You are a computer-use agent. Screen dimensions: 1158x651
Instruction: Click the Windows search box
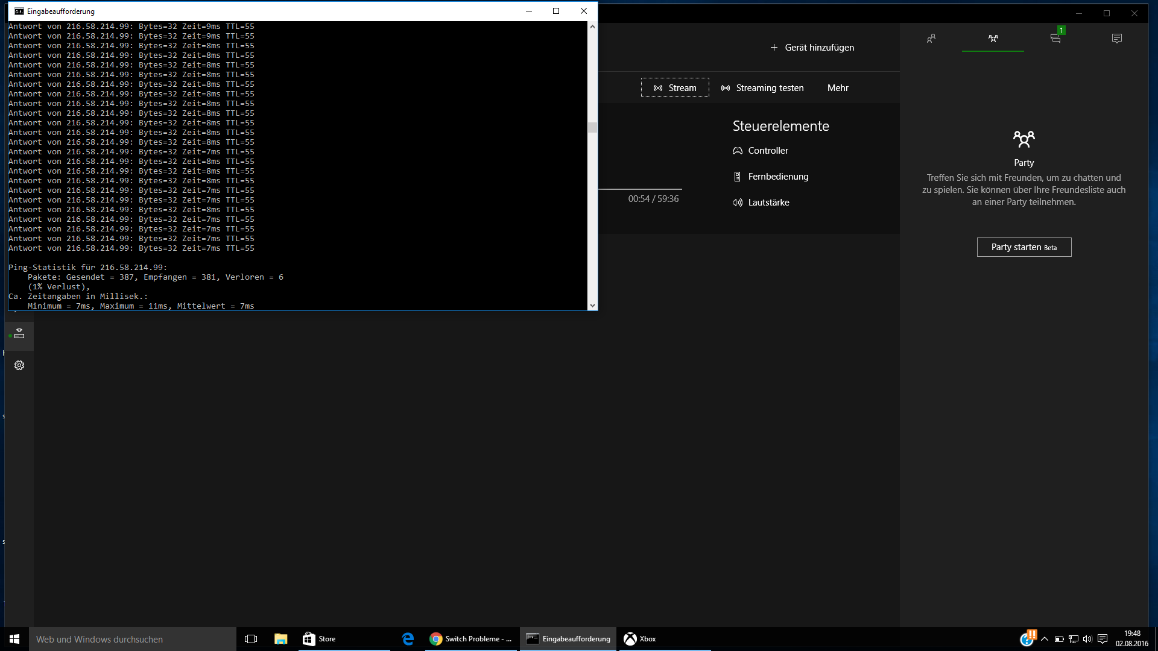(x=133, y=639)
